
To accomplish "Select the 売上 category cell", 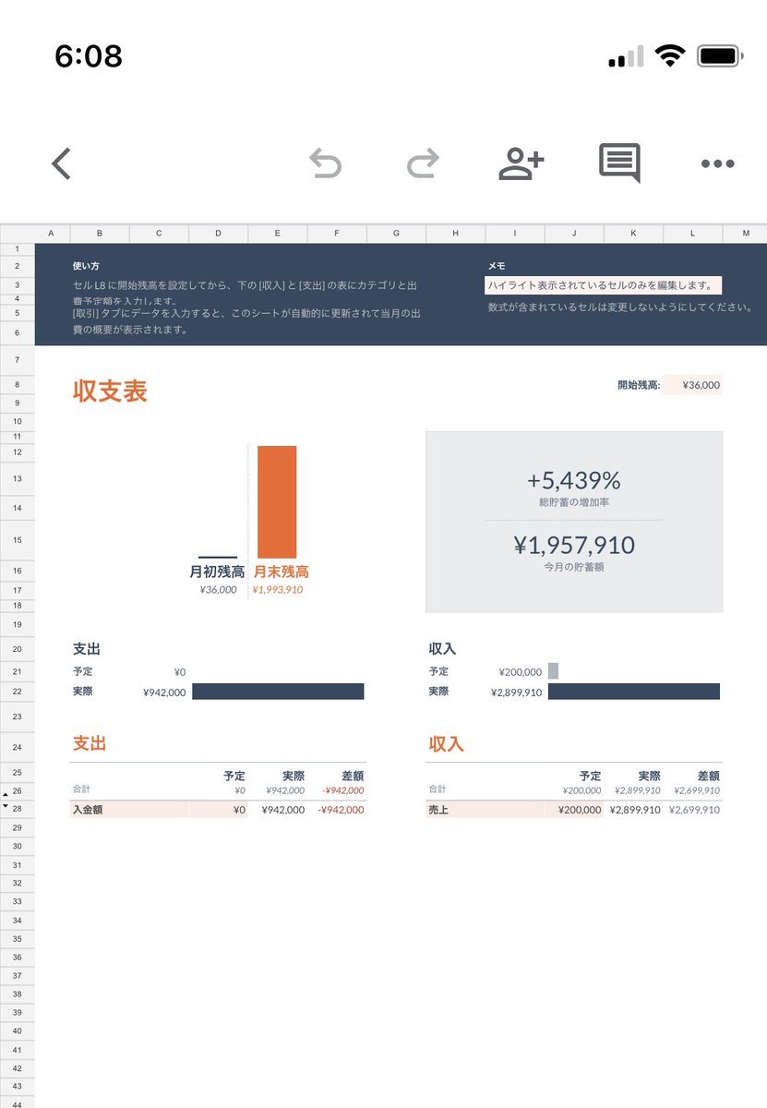I will 485,810.
